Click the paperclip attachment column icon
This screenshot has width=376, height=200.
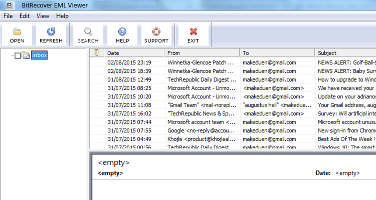(97, 53)
